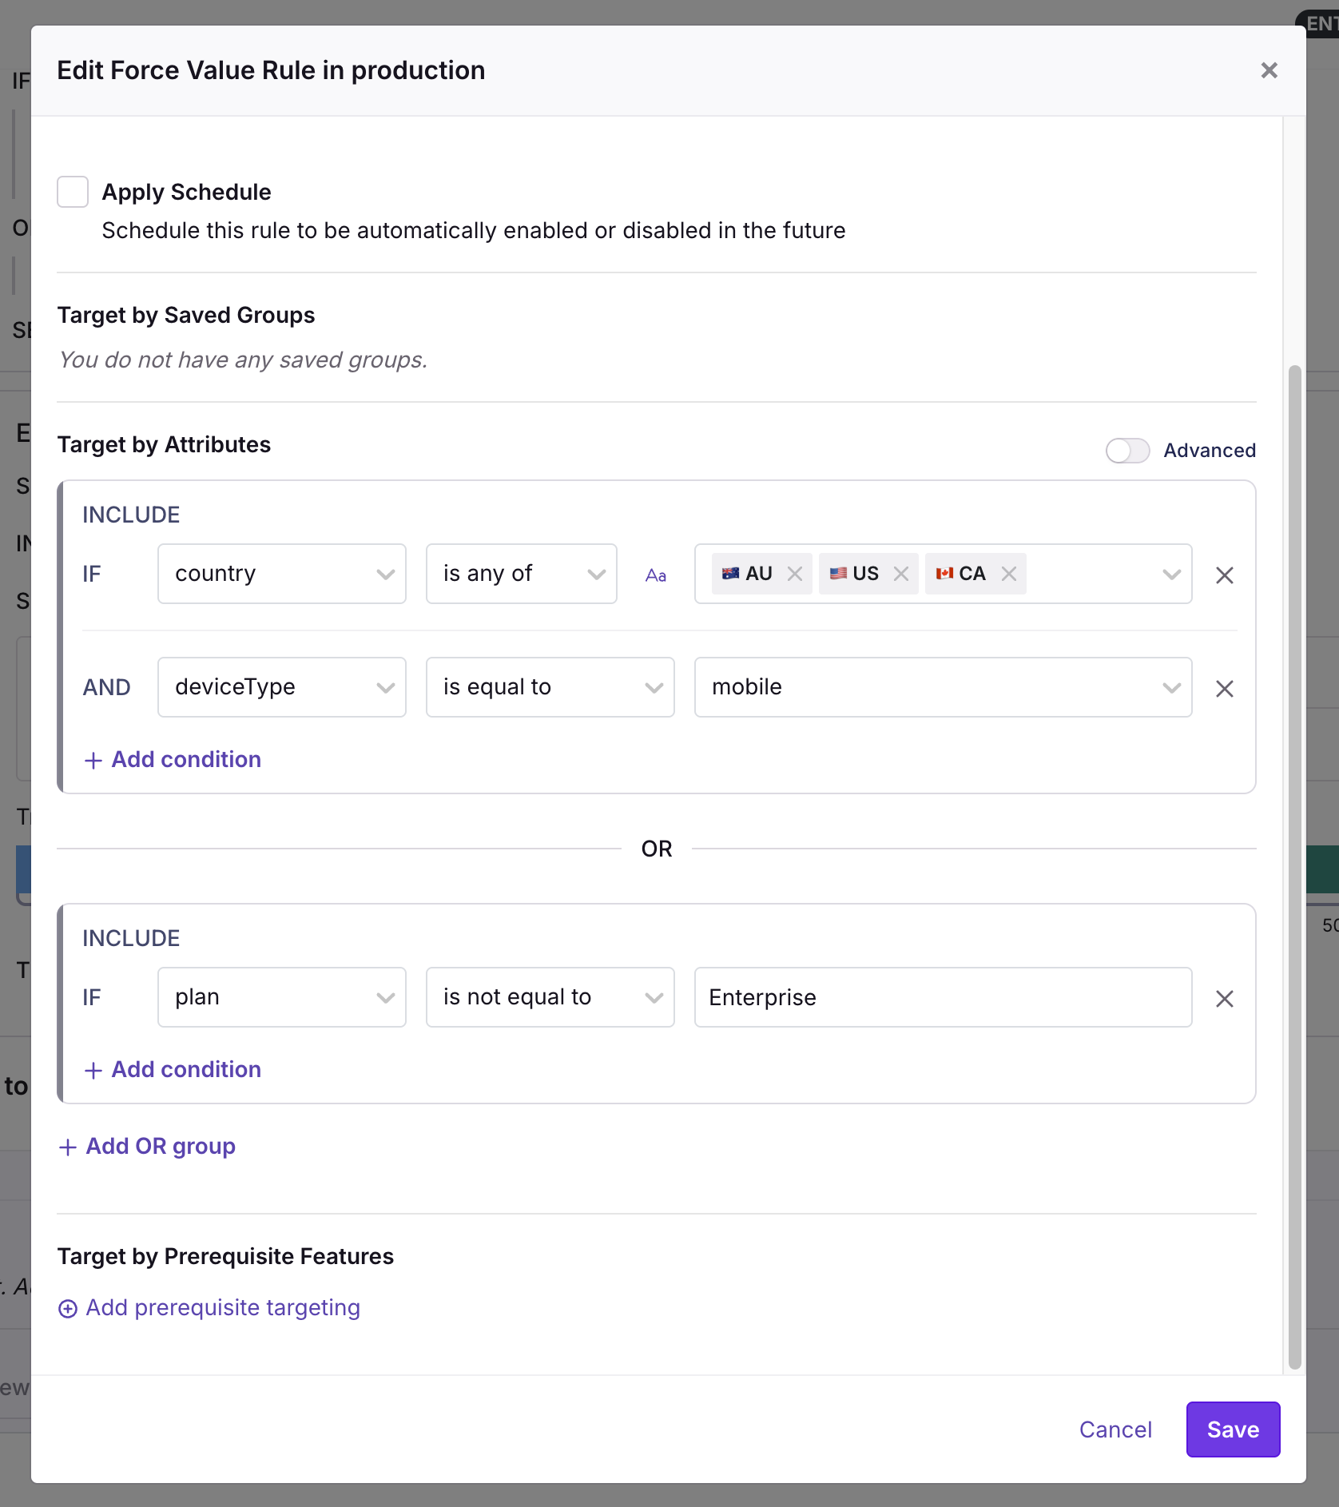Open the mobile value dropdown

coord(1171,687)
